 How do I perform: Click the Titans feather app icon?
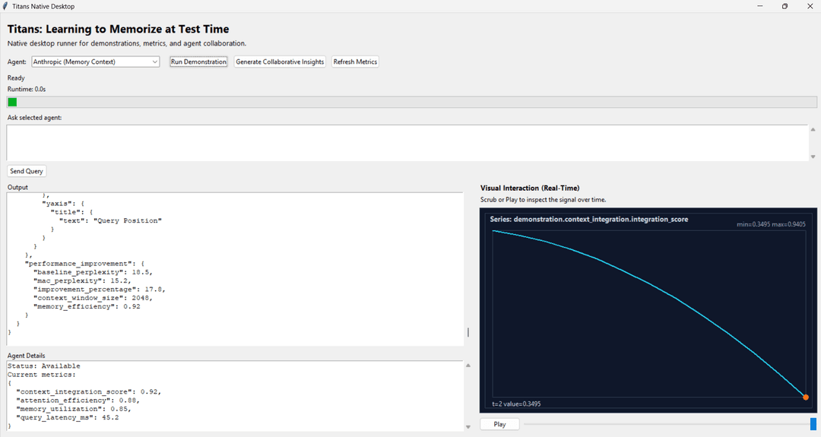(x=5, y=6)
